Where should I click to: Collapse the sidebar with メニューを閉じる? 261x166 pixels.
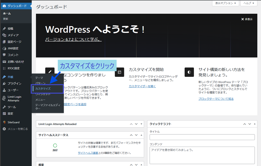tap(15, 129)
